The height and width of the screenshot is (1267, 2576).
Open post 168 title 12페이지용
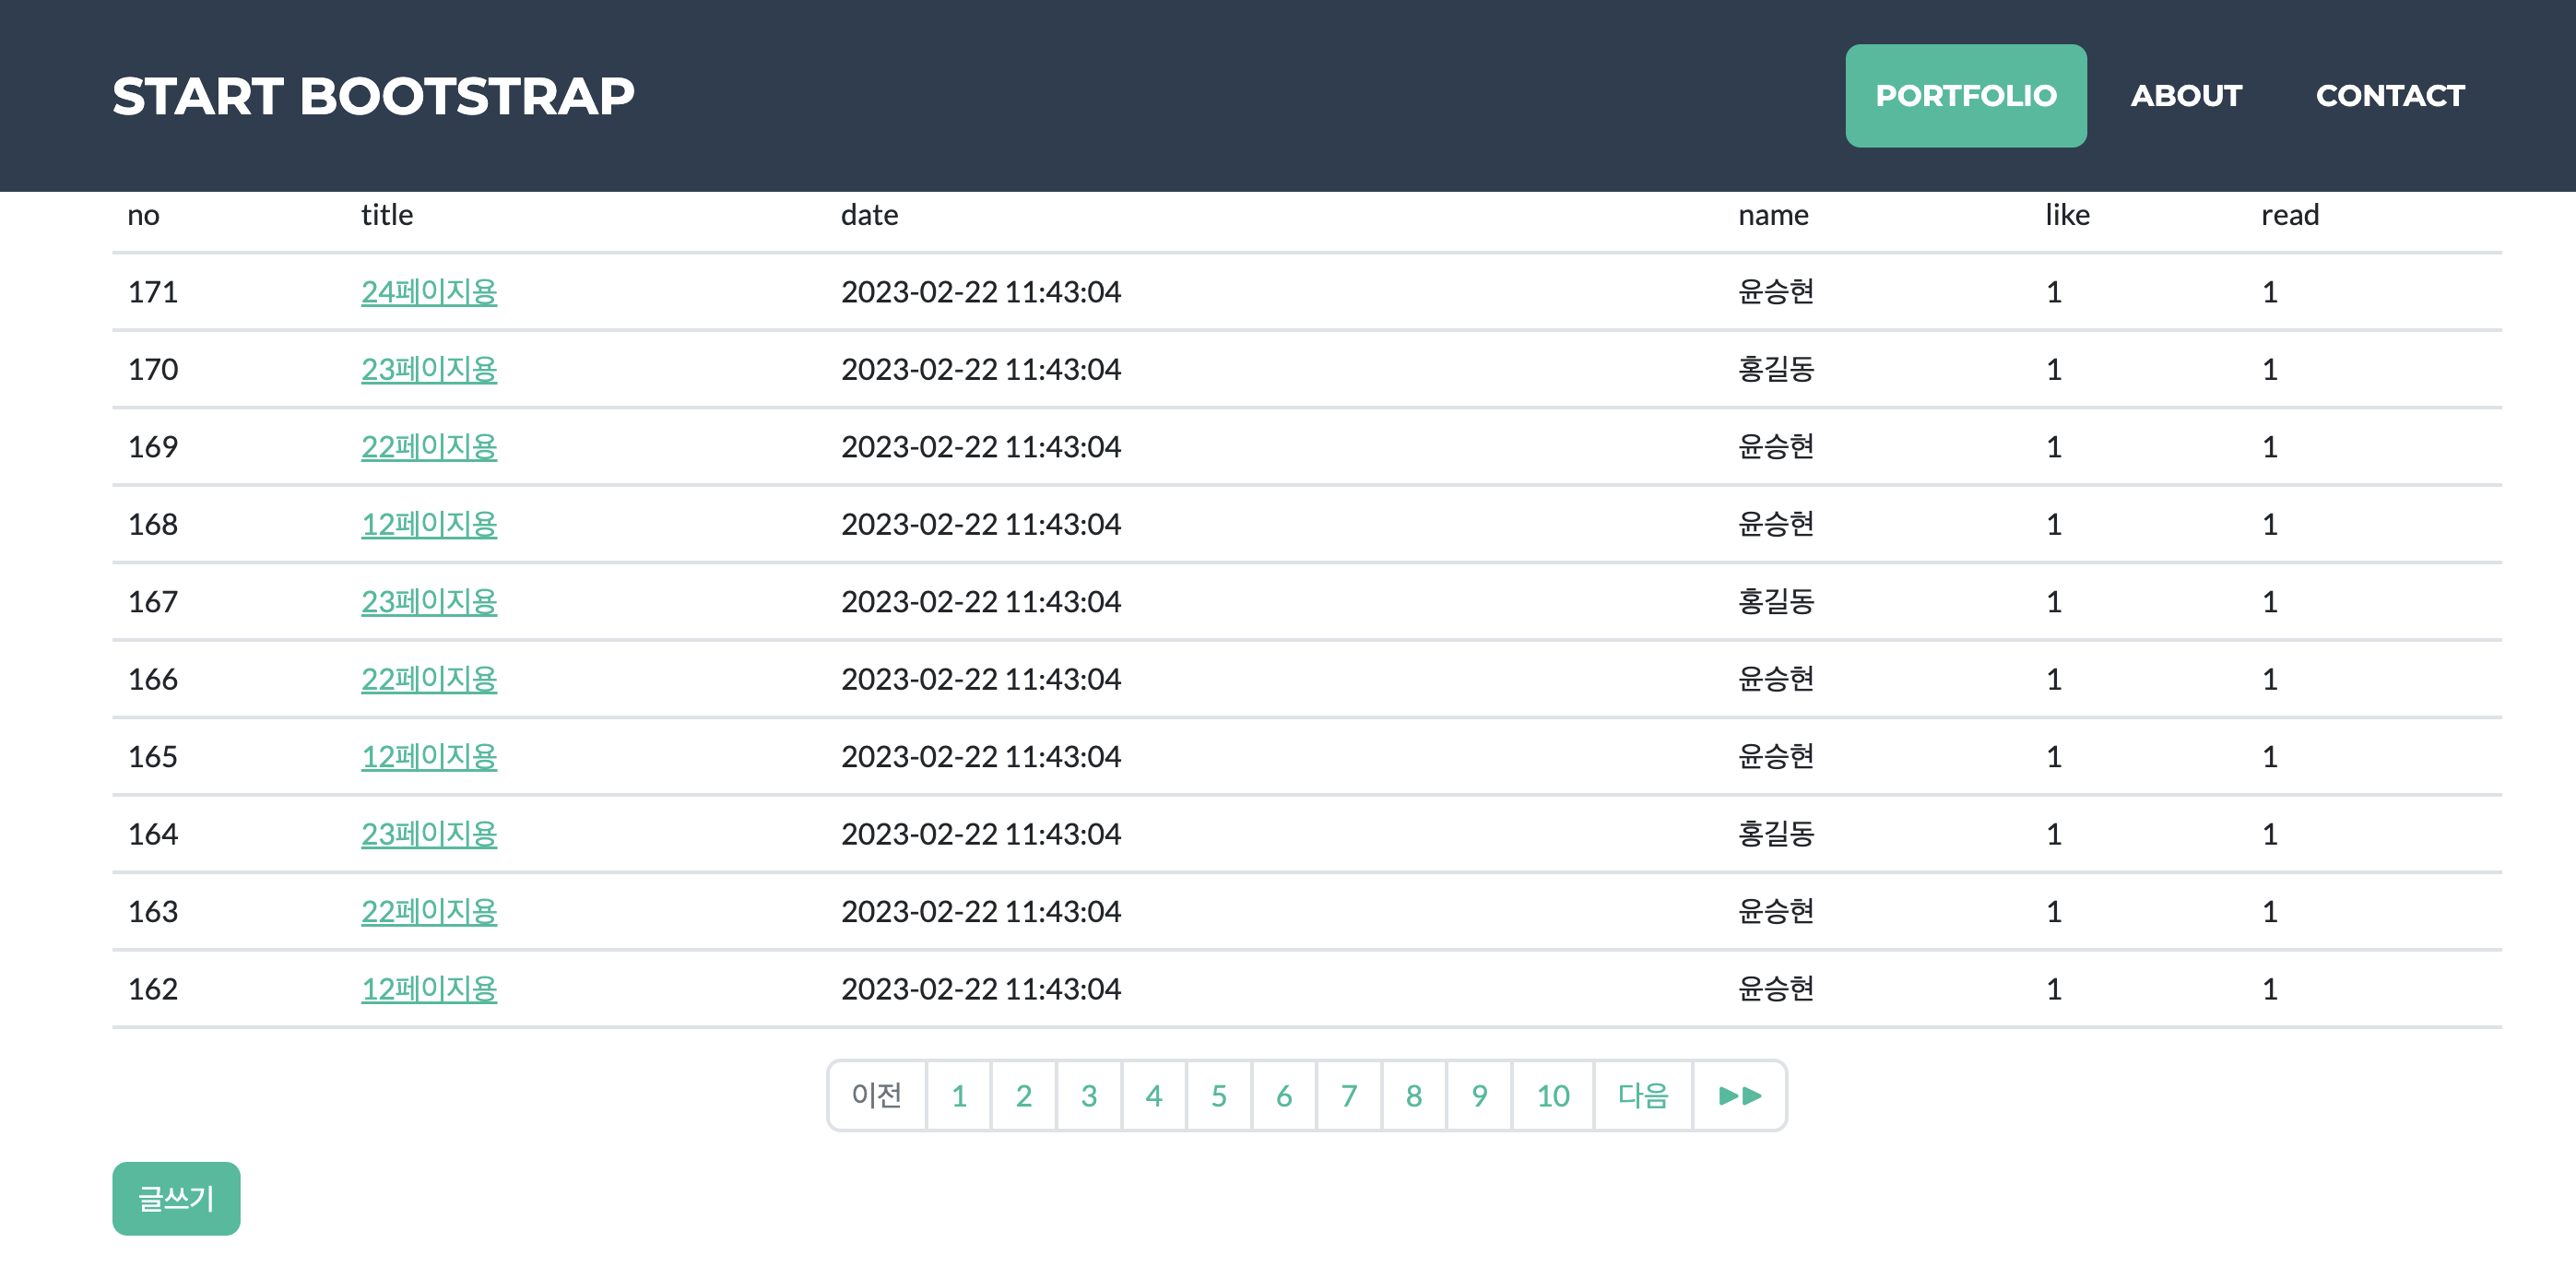pos(429,524)
